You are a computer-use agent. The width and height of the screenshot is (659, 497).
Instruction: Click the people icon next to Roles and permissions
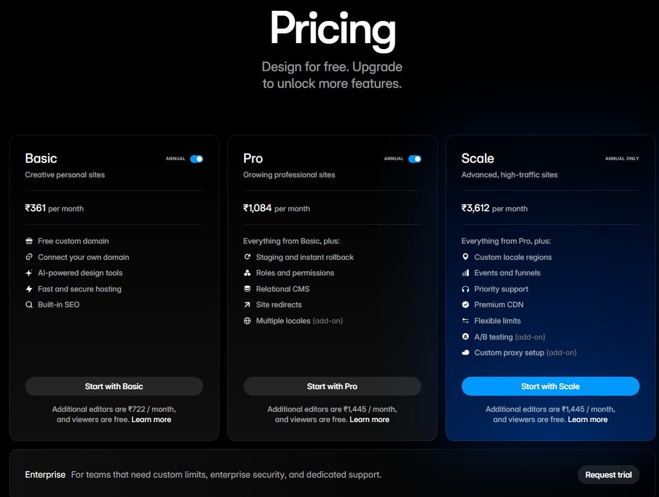pyautogui.click(x=247, y=273)
